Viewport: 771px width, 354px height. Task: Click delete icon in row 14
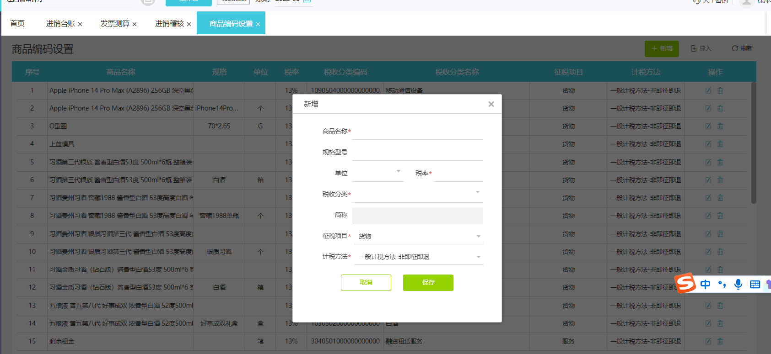720,323
